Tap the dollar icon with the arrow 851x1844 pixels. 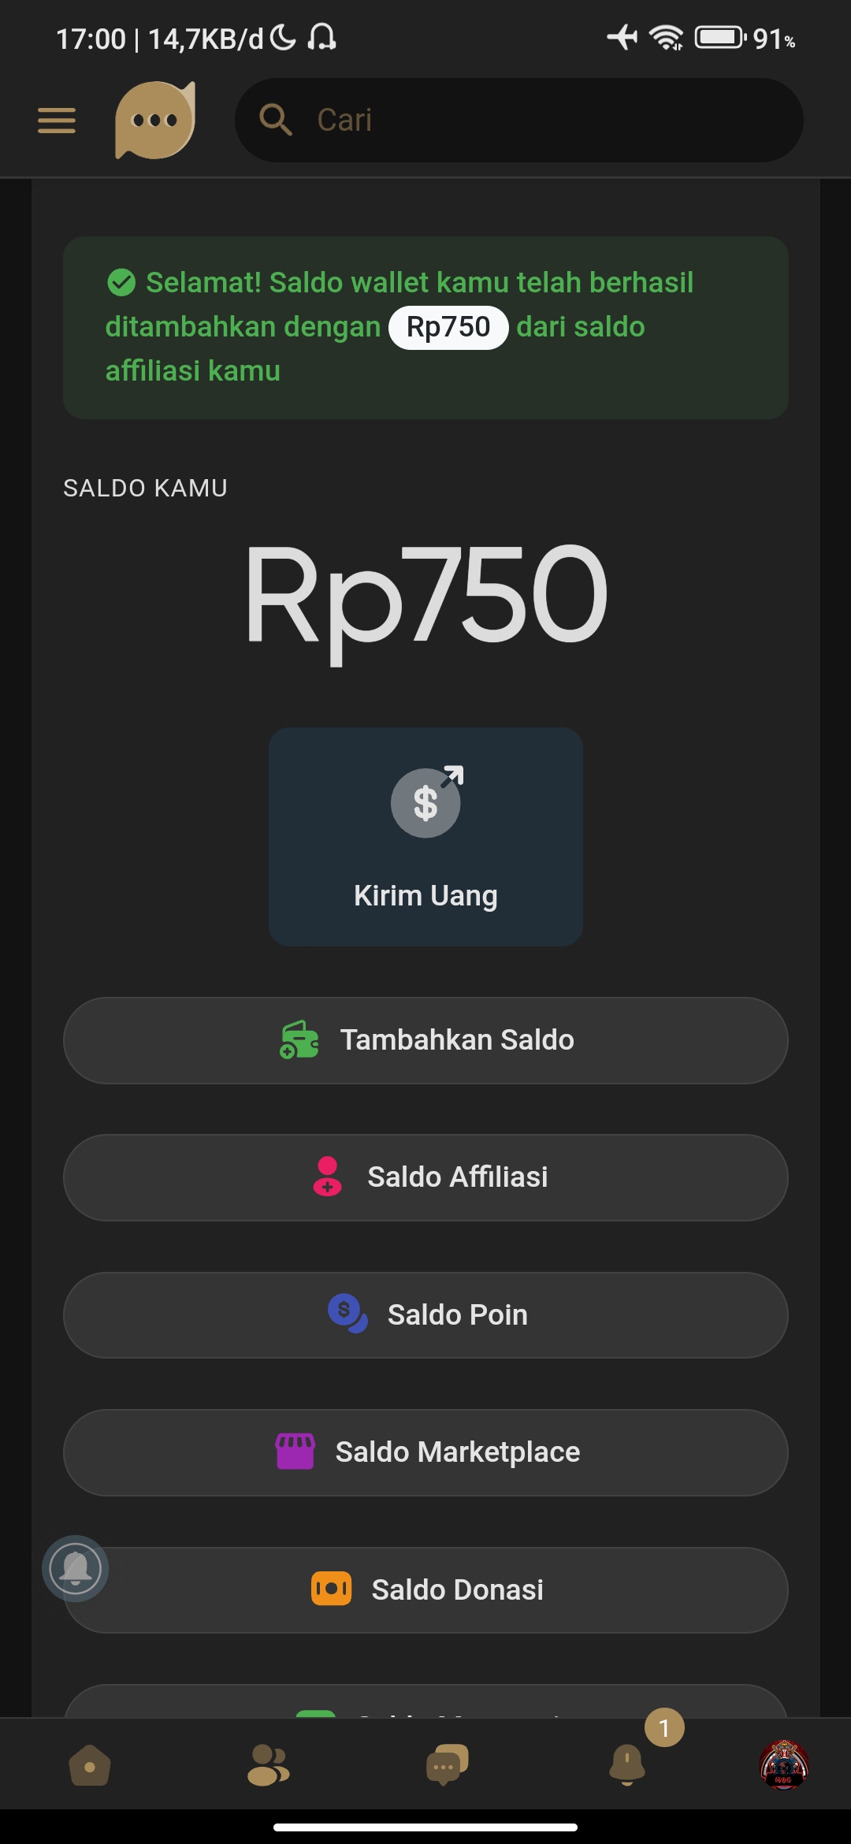coord(426,801)
